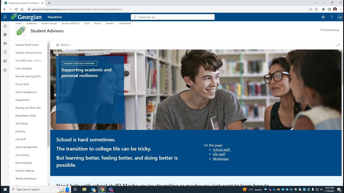Jump to School stuff section
The height and width of the screenshot is (193, 344).
click(x=222, y=150)
